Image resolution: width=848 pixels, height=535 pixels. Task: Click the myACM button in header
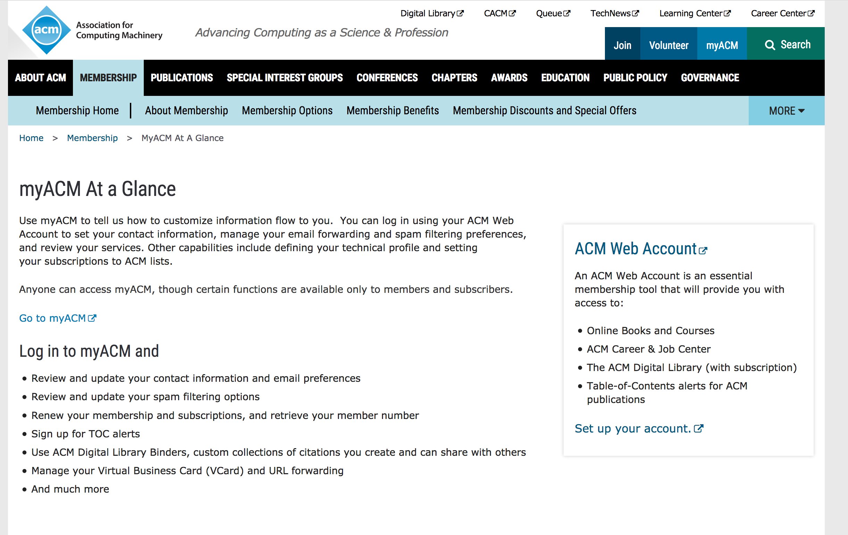pos(722,44)
